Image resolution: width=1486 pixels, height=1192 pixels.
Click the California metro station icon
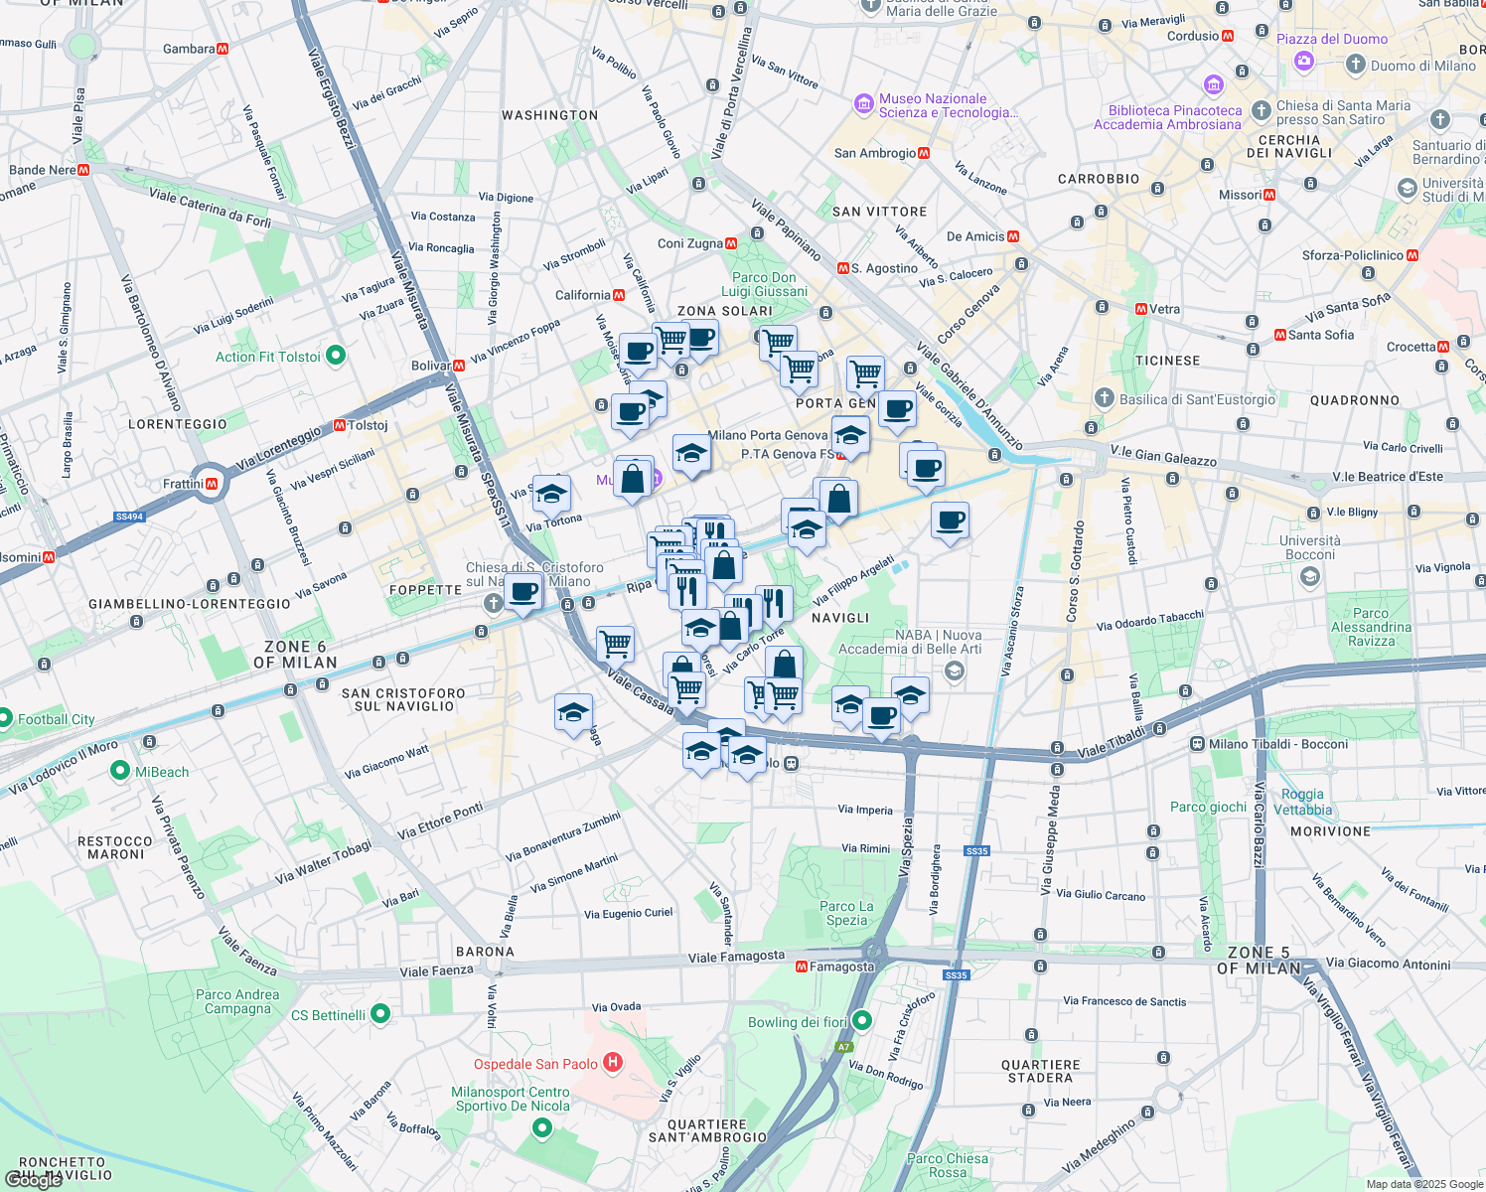click(619, 295)
